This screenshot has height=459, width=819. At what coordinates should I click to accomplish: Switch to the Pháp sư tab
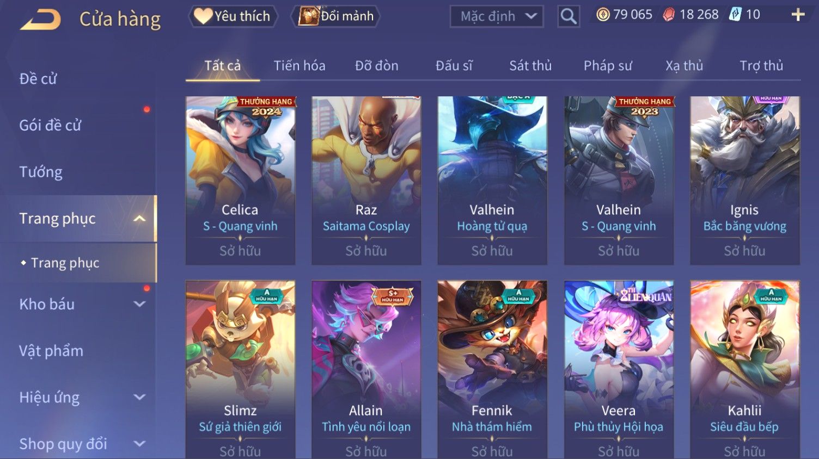click(x=608, y=66)
